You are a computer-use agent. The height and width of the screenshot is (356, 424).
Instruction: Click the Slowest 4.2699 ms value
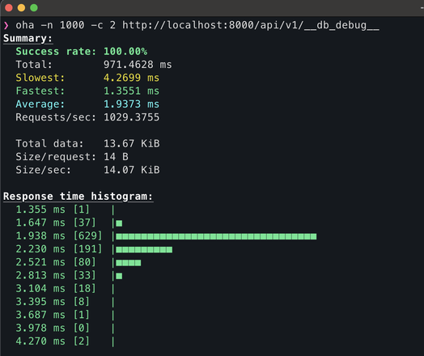[x=131, y=78]
